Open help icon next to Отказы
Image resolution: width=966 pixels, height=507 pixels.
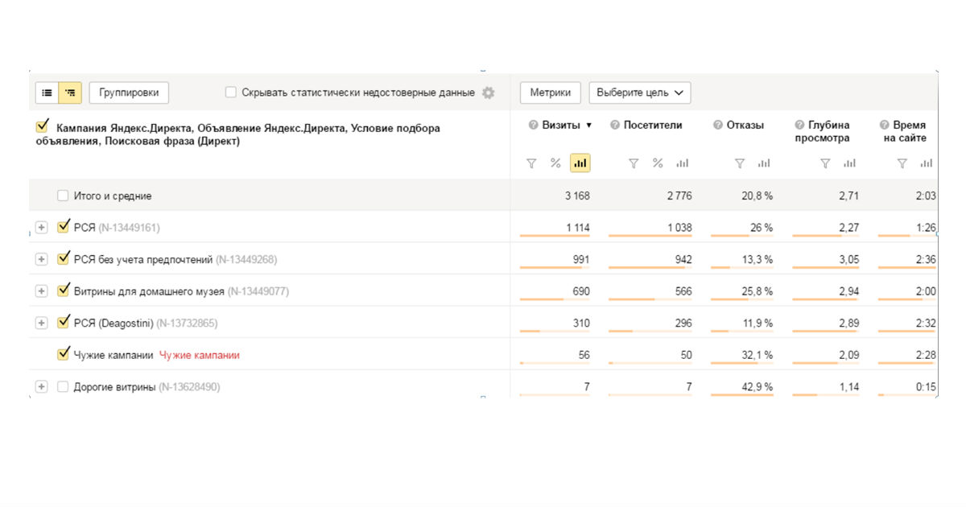718,126
